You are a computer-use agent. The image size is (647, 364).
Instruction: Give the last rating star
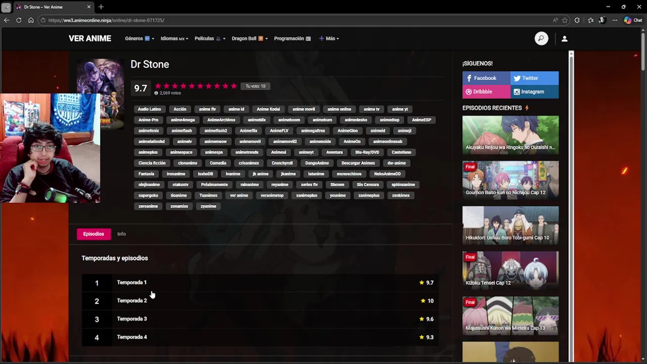[x=234, y=86]
